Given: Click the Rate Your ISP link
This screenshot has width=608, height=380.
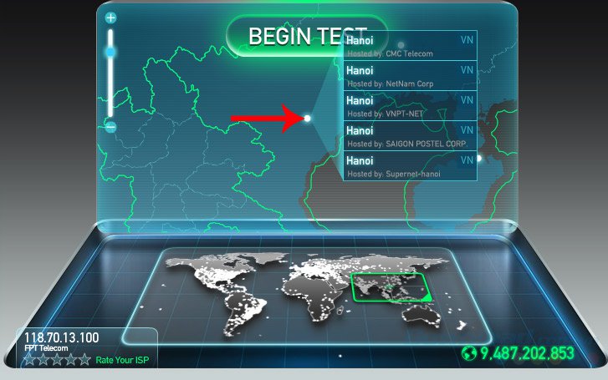Looking at the screenshot, I should pyautogui.click(x=122, y=360).
